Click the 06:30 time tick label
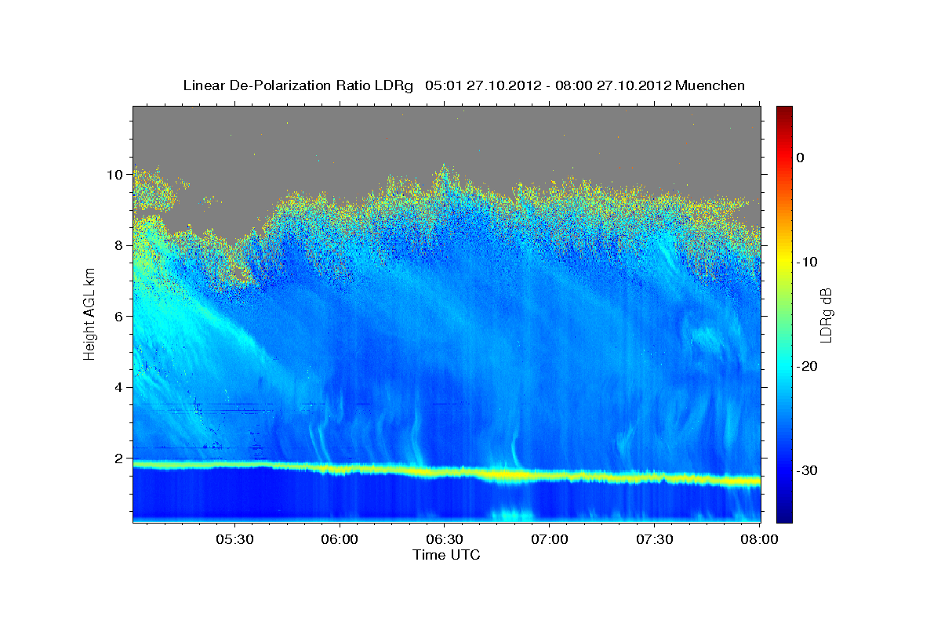The width and height of the screenshot is (941, 627). [445, 540]
